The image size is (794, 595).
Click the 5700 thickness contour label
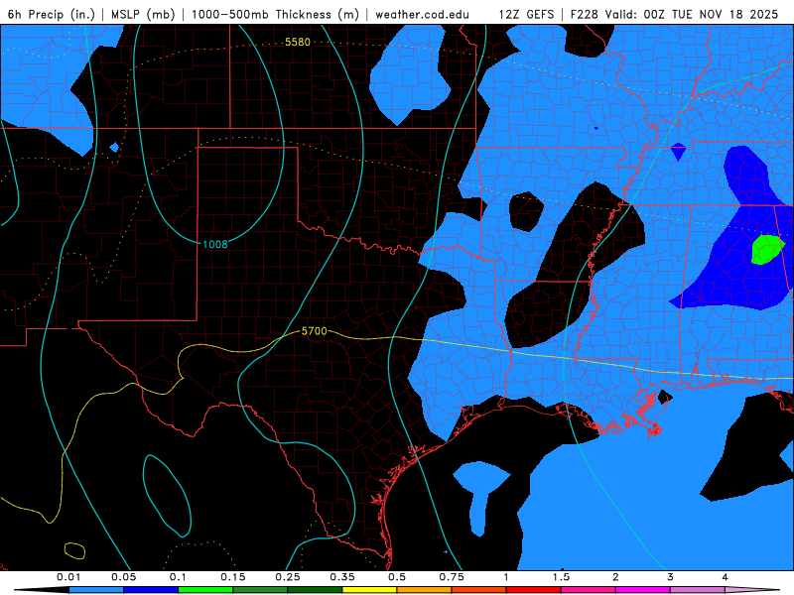[x=314, y=331]
